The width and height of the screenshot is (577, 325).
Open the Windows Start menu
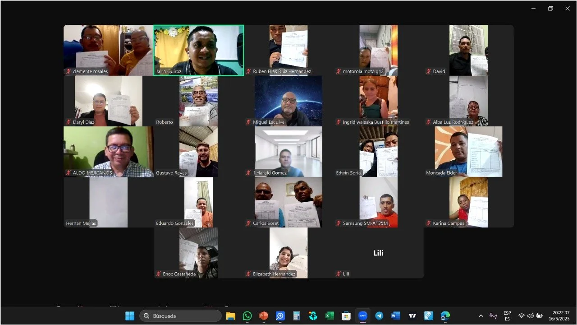tap(129, 316)
